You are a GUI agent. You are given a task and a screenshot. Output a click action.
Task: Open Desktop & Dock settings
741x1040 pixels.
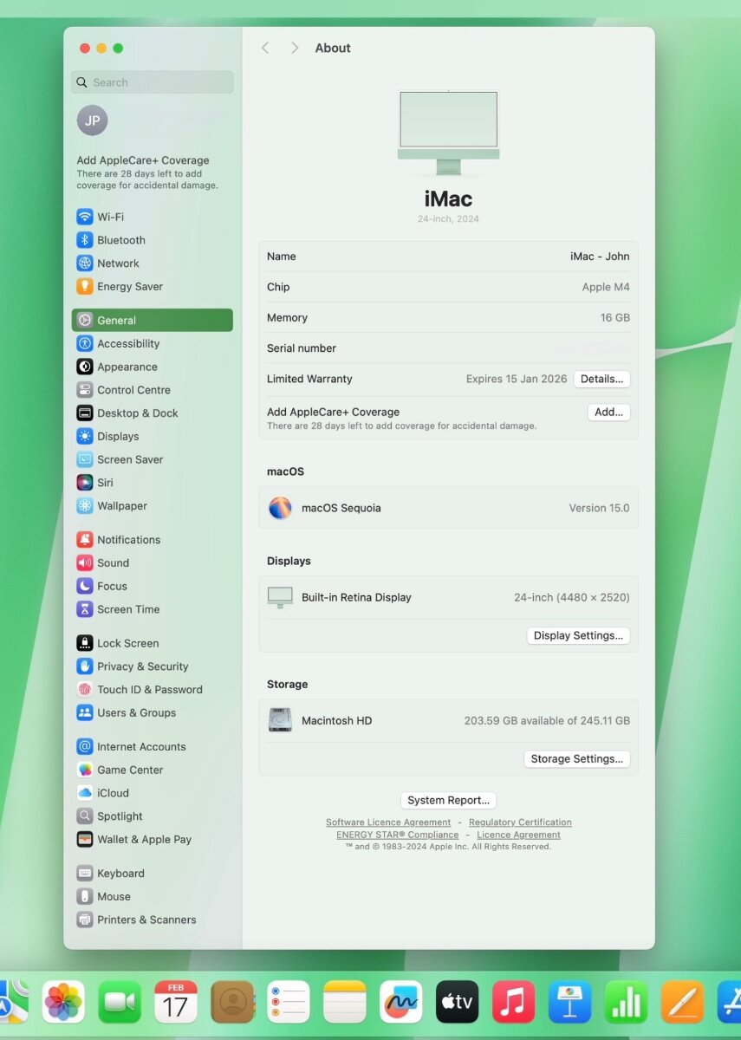point(152,413)
